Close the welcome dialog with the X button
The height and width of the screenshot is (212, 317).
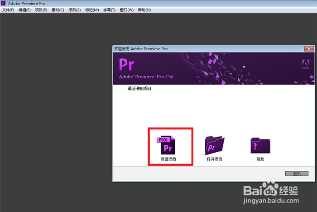click(309, 49)
